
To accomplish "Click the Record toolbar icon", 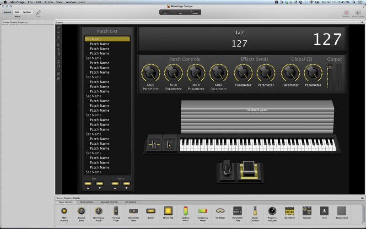I will [346, 14].
